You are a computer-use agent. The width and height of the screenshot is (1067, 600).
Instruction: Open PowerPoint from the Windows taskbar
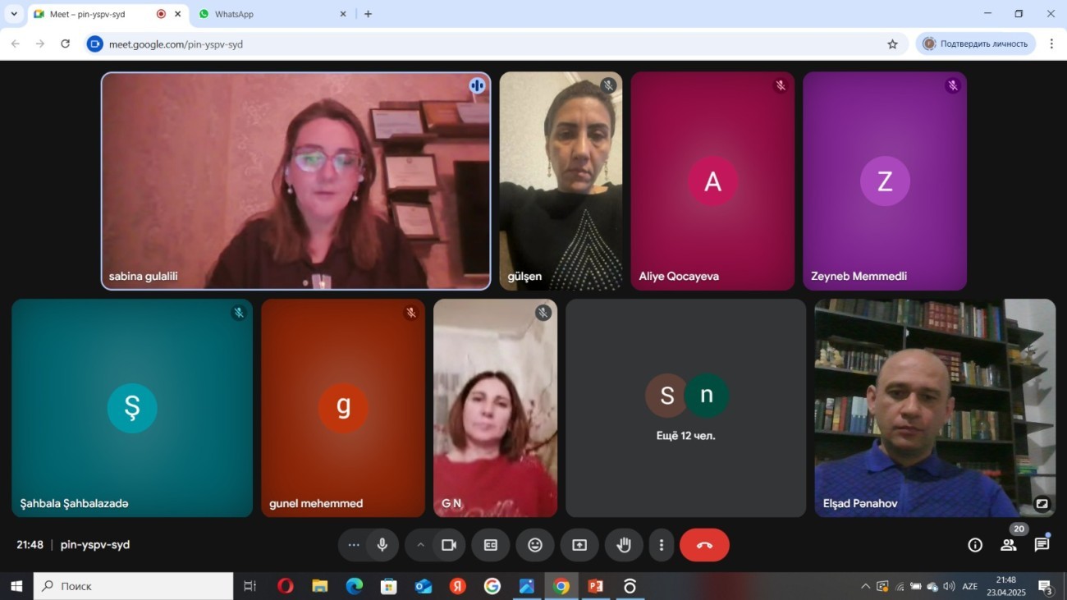pos(595,586)
